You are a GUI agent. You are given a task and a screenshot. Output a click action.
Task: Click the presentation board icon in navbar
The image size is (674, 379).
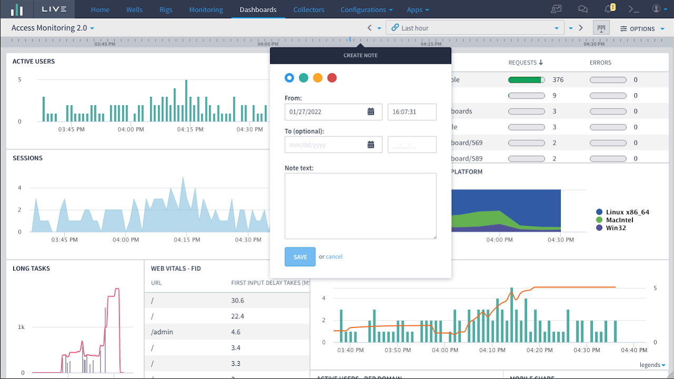(x=556, y=9)
